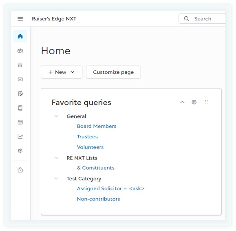Open Fundraising gift icon in sidebar
The image size is (236, 231).
(x=20, y=65)
